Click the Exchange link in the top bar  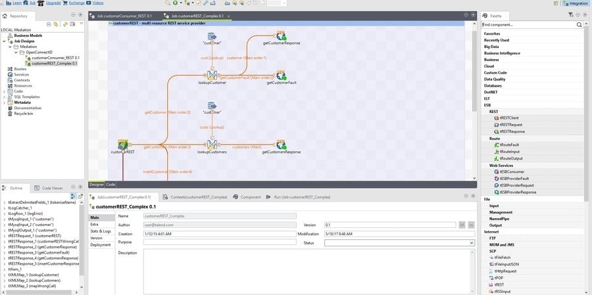(76, 3)
